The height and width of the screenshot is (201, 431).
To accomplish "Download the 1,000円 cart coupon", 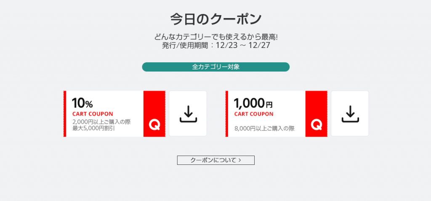I will pyautogui.click(x=350, y=114).
